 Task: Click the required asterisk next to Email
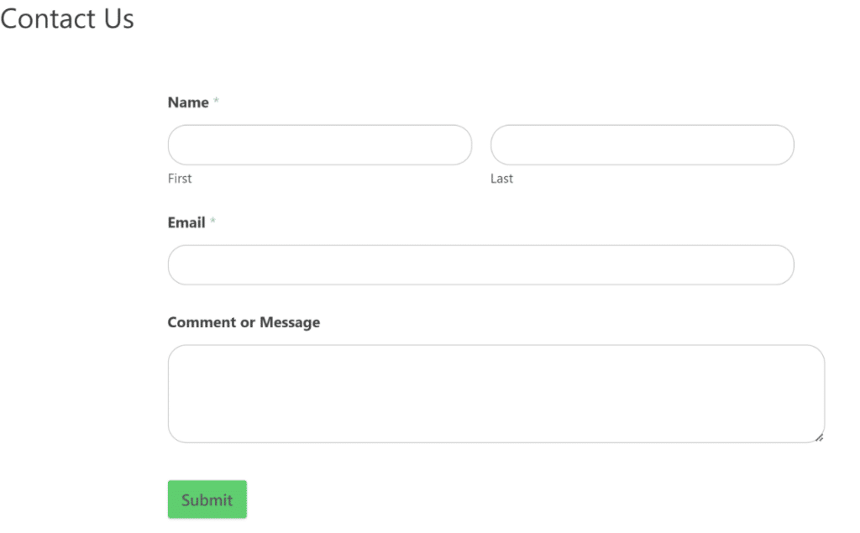[215, 221]
